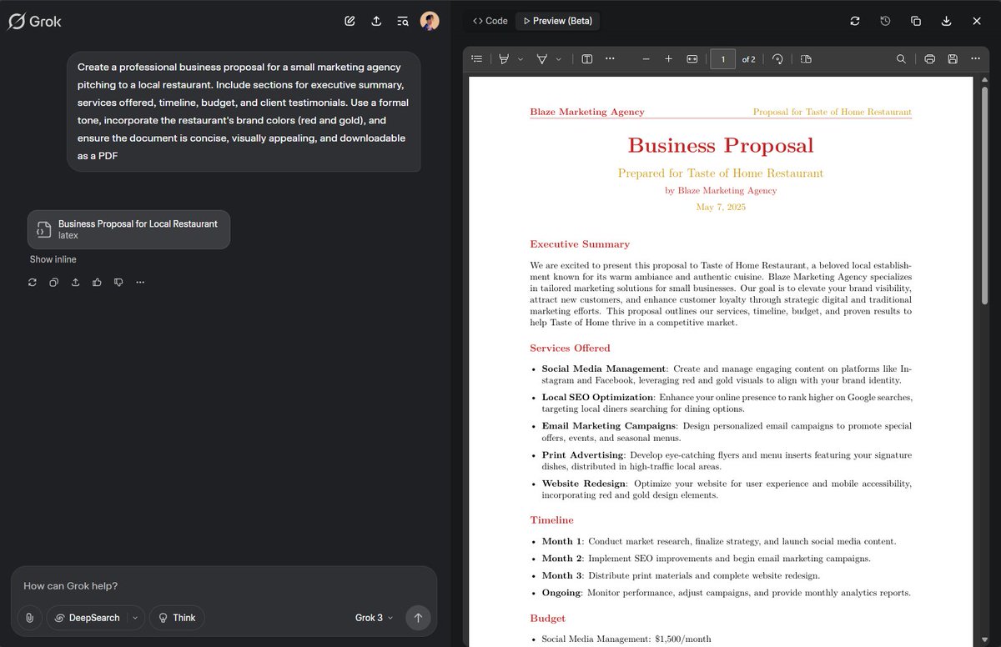Switch to the Preview (Beta) tab
1001x647 pixels.
click(x=557, y=21)
